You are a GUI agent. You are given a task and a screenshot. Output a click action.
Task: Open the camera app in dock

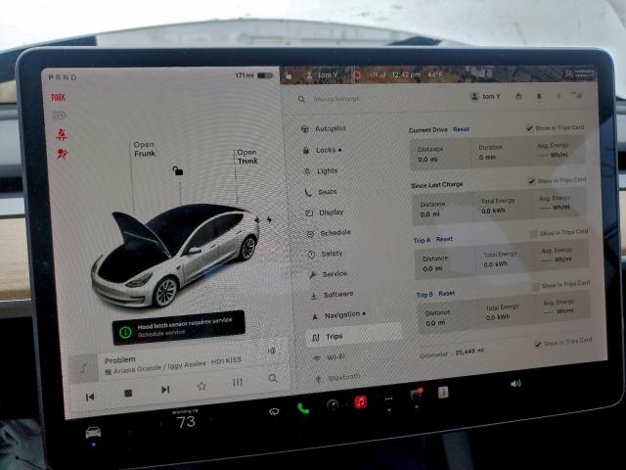[x=333, y=404]
